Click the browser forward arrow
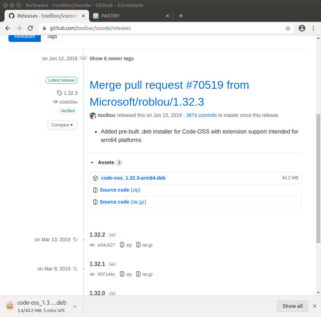Viewport: 321px width, 317px height. pos(19,28)
